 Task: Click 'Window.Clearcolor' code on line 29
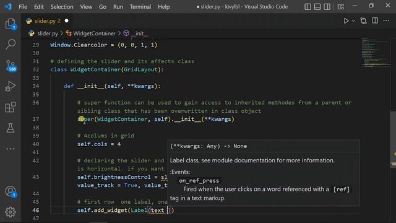[x=79, y=45]
